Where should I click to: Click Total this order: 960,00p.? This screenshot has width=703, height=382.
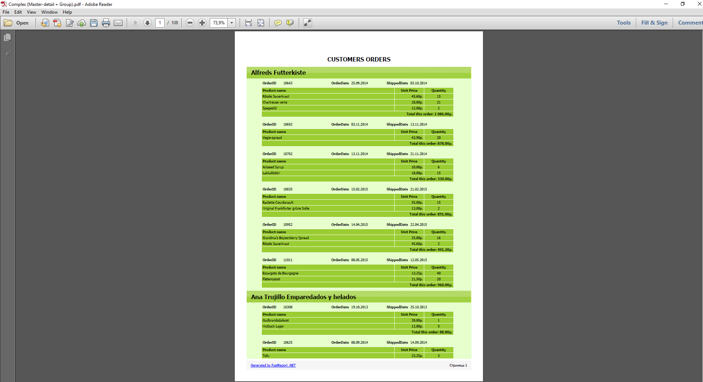click(x=431, y=285)
